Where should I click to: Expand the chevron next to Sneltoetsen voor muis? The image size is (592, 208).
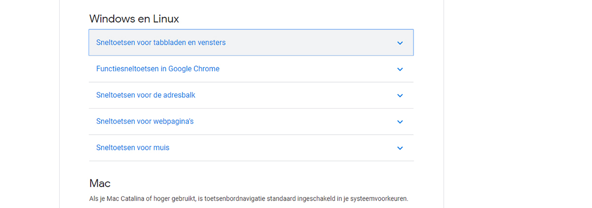400,148
